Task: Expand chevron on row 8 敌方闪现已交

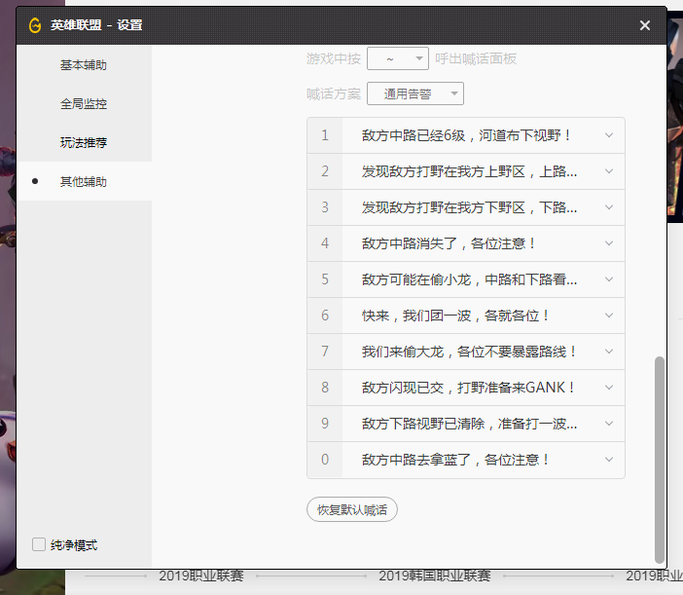Action: [x=609, y=388]
